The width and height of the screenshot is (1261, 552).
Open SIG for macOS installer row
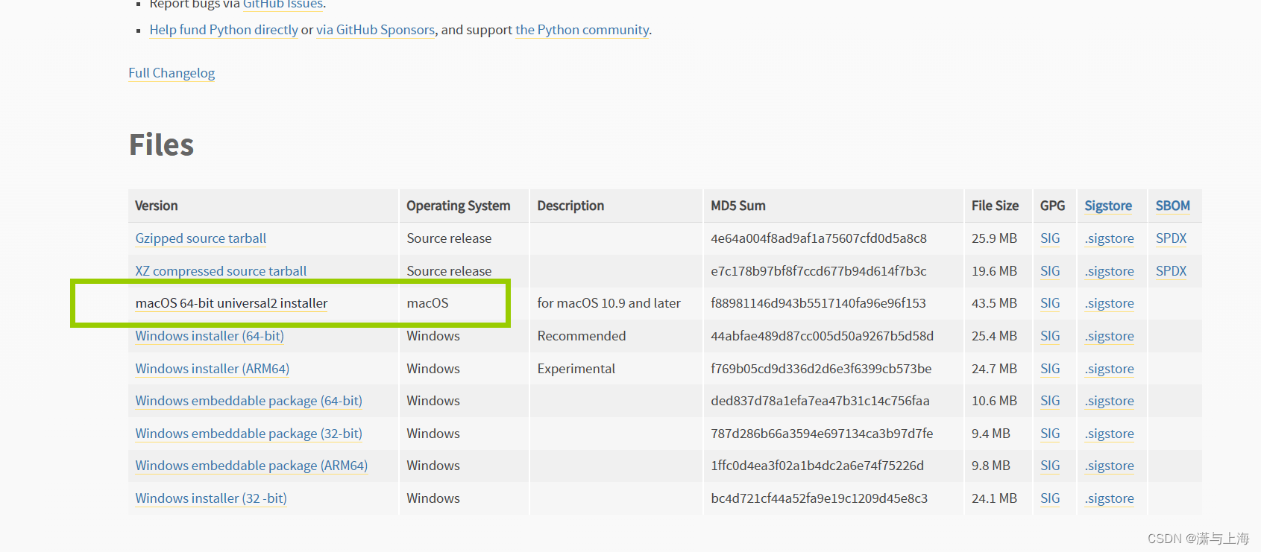click(x=1050, y=303)
